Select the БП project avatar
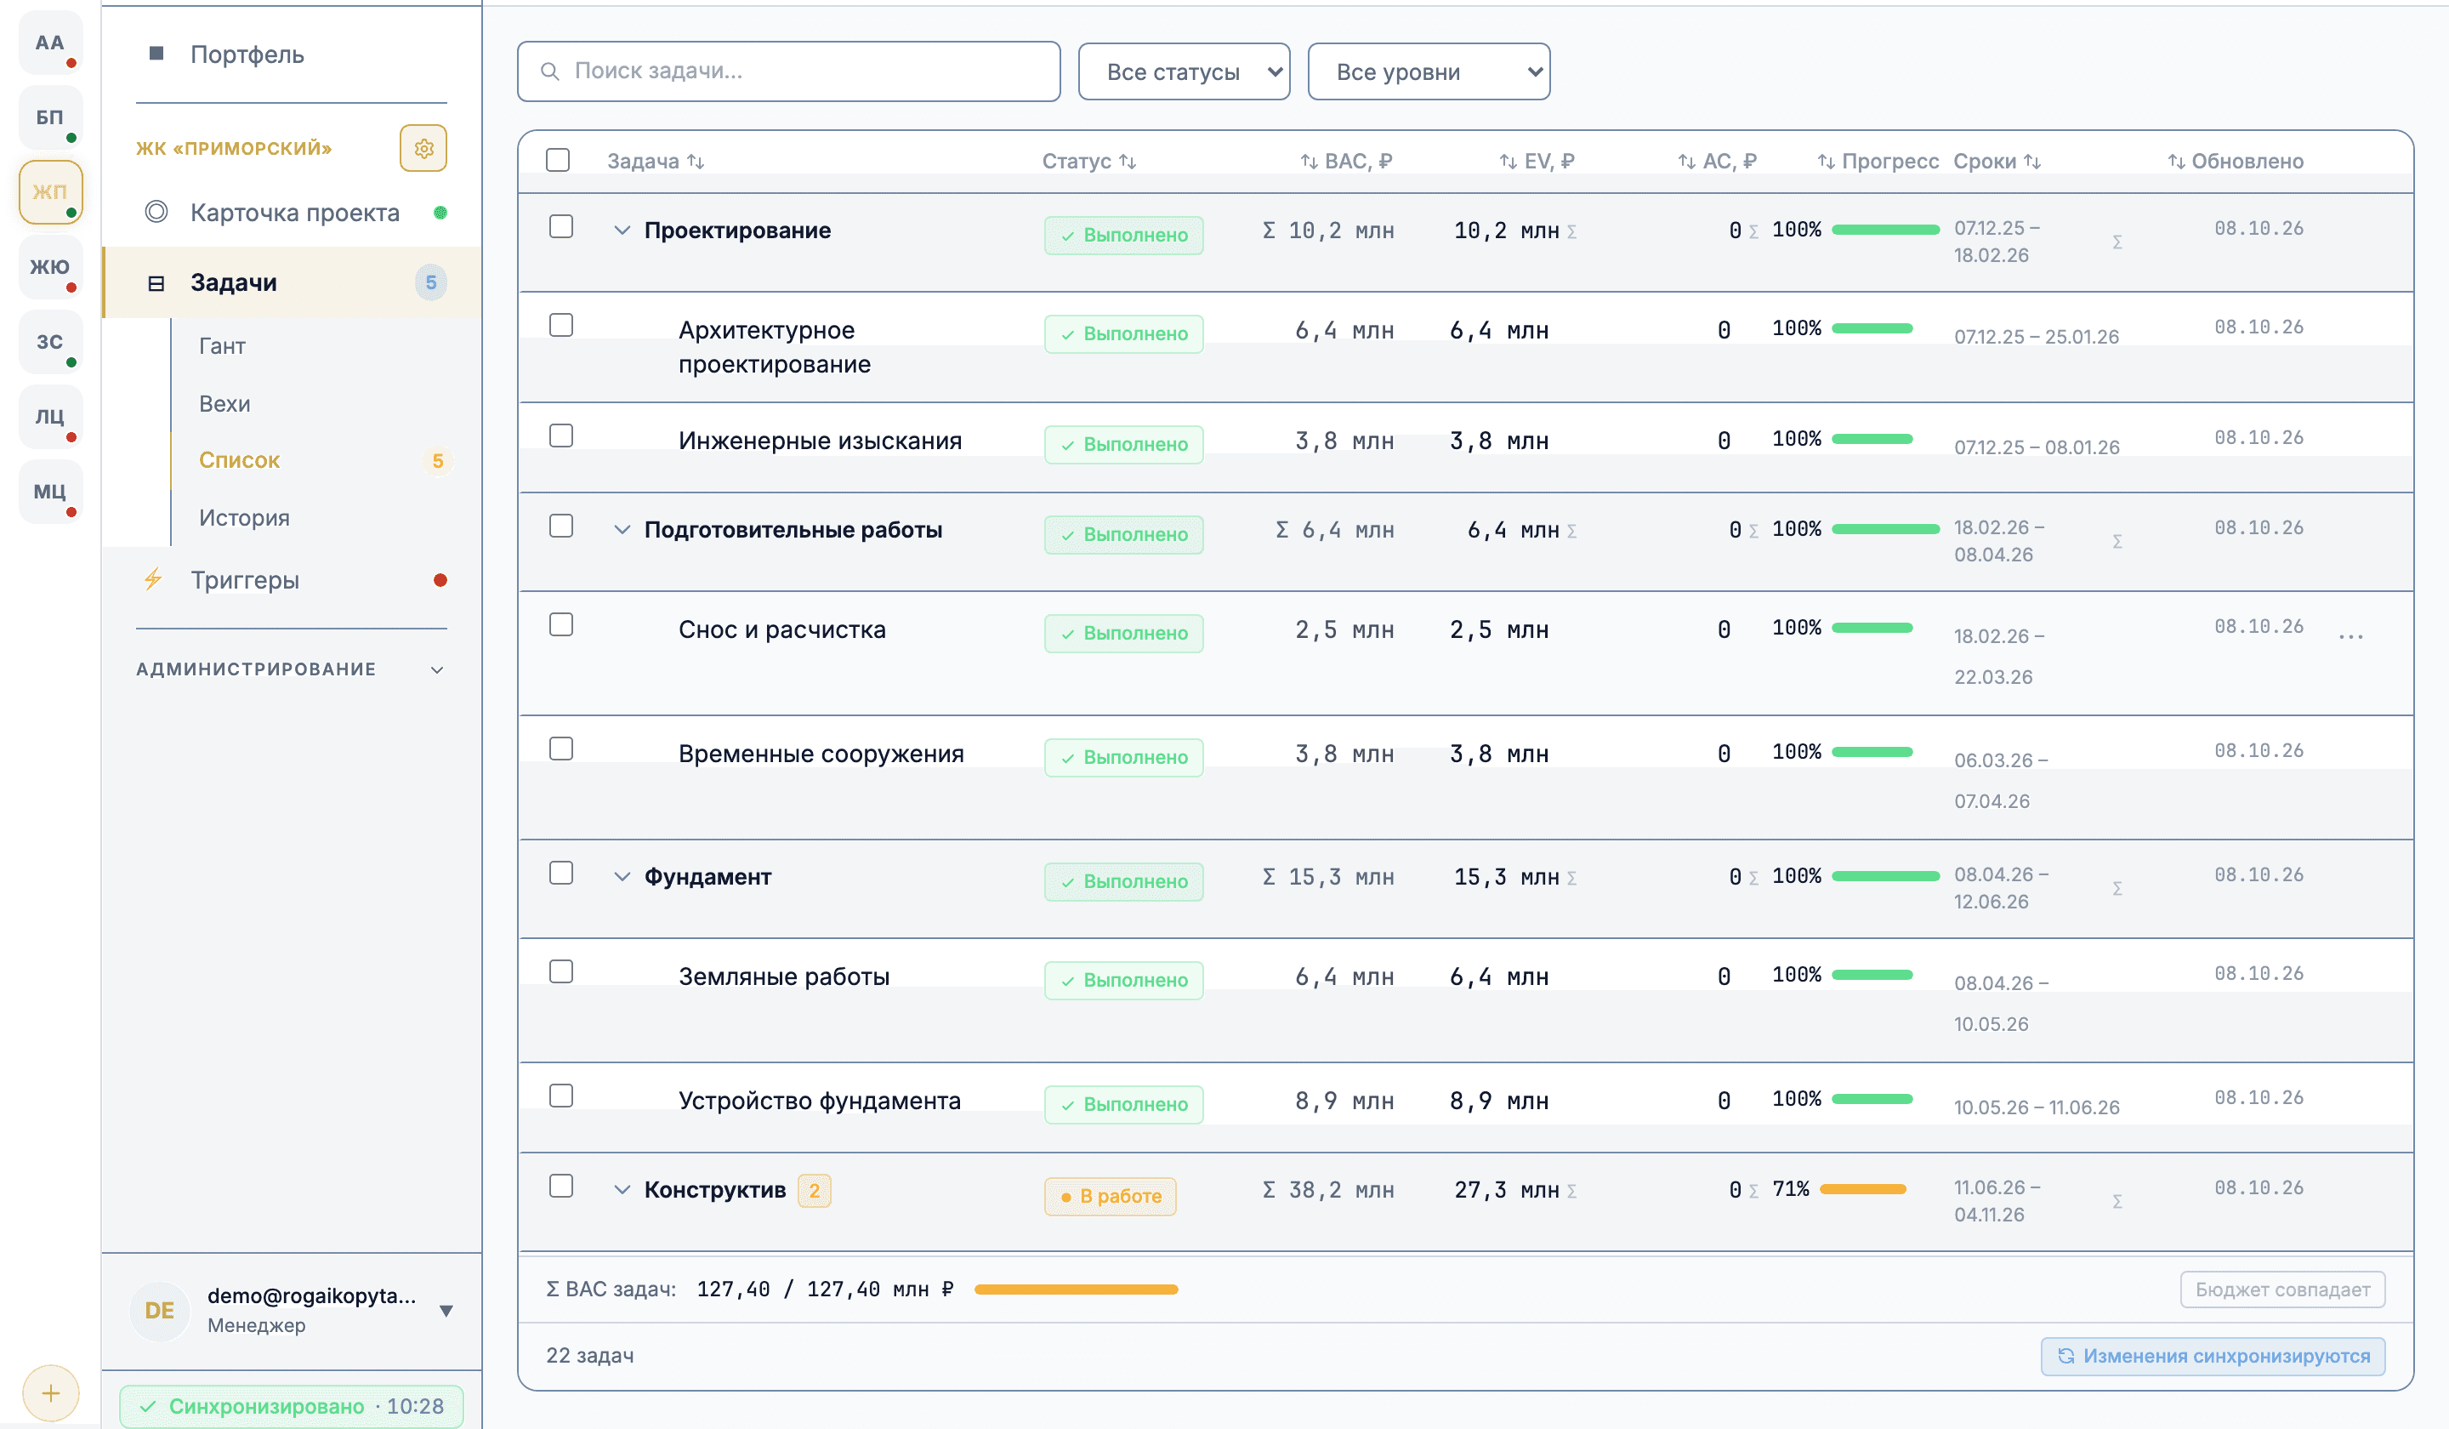This screenshot has height=1429, width=2449. click(50, 117)
